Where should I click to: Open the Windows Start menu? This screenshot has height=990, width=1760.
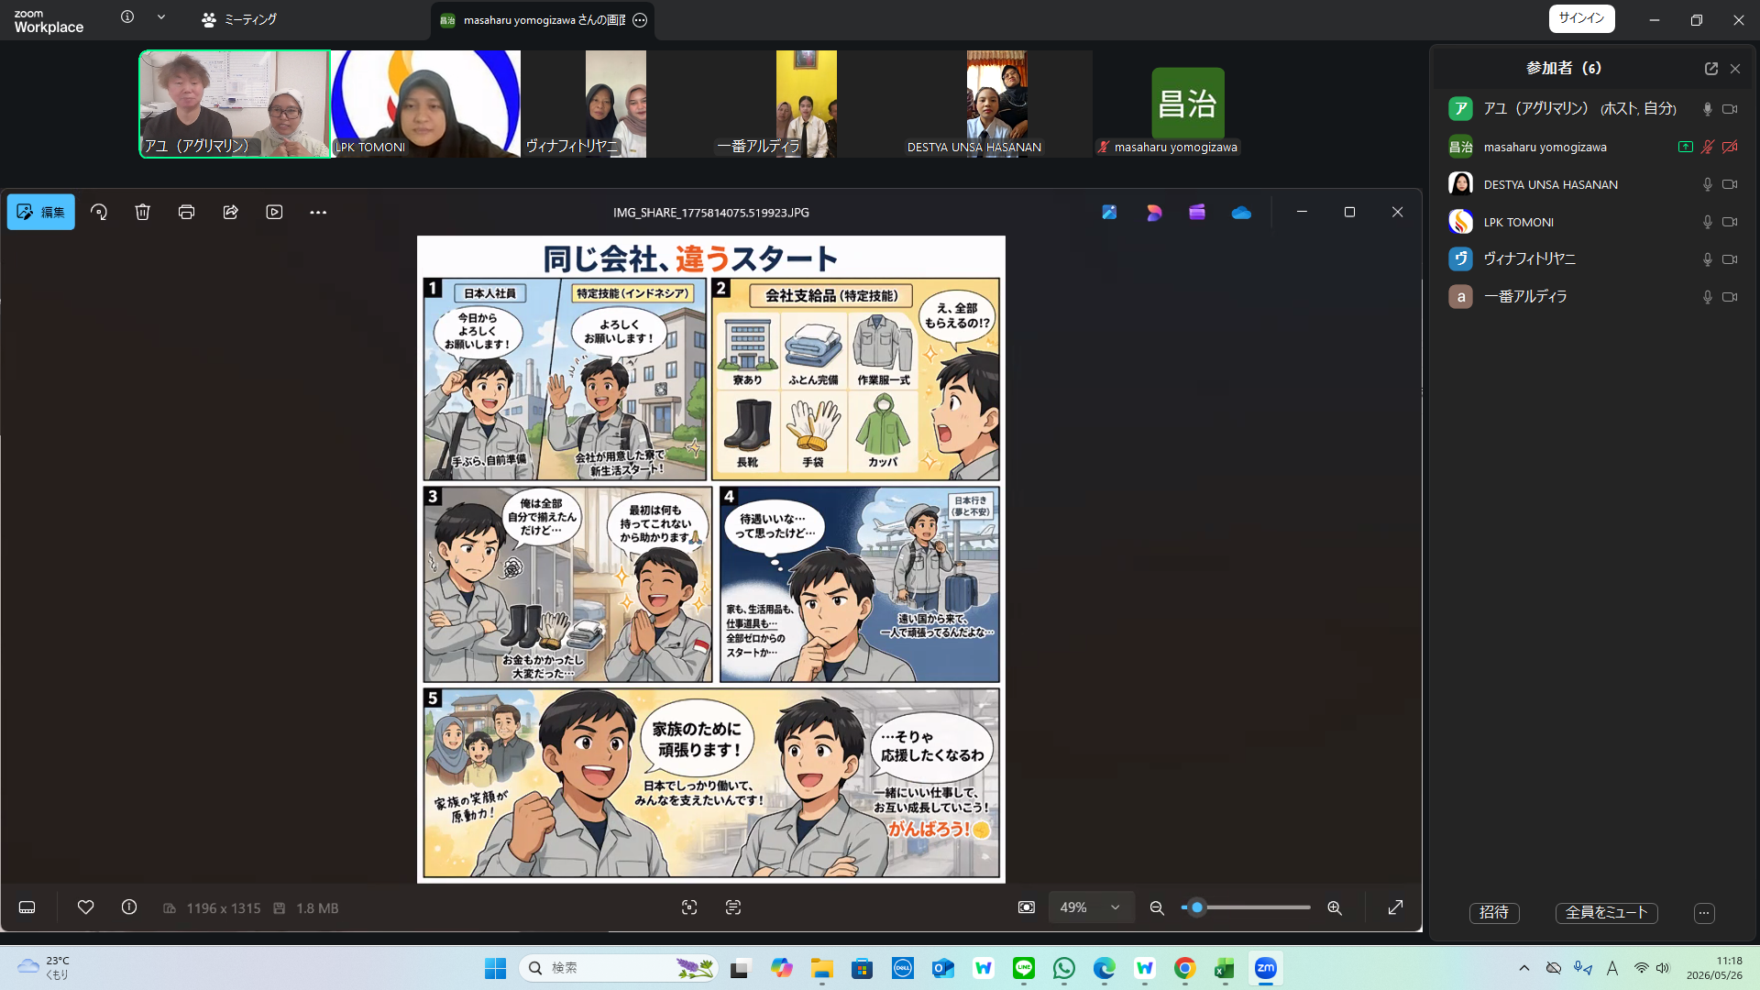pos(495,968)
